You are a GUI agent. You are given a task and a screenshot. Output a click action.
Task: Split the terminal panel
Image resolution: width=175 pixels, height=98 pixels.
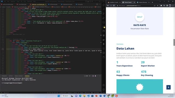93,76
